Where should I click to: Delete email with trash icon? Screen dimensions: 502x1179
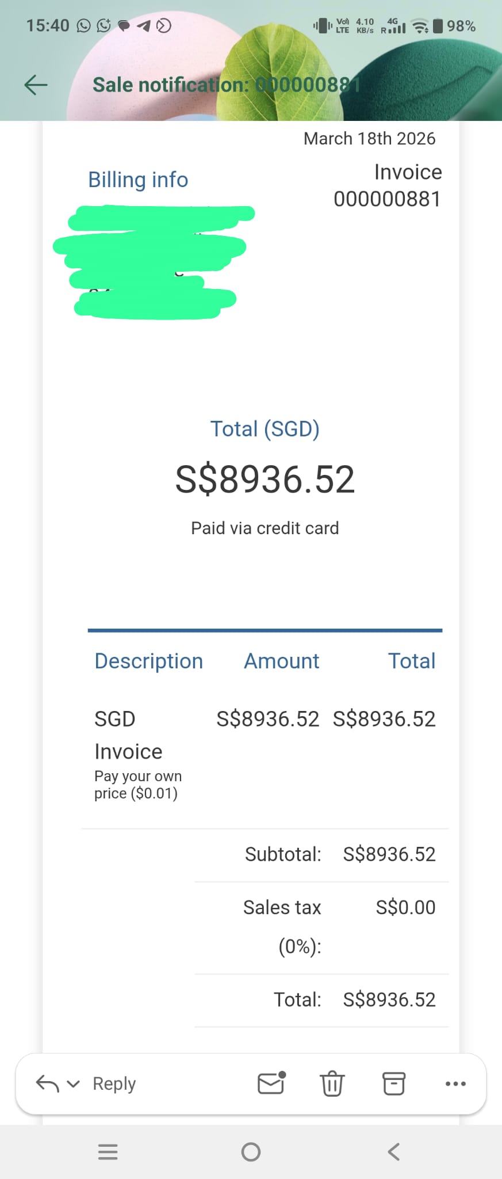pyautogui.click(x=332, y=1083)
